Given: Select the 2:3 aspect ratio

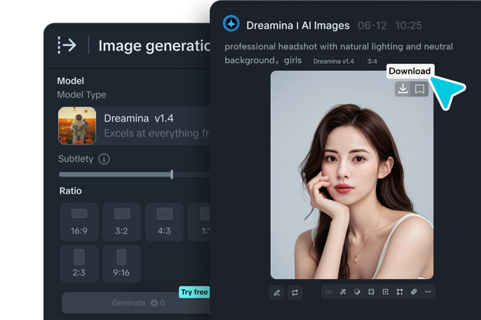Looking at the screenshot, I should point(80,263).
